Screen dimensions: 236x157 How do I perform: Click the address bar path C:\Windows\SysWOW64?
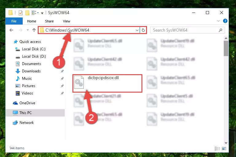(67, 30)
